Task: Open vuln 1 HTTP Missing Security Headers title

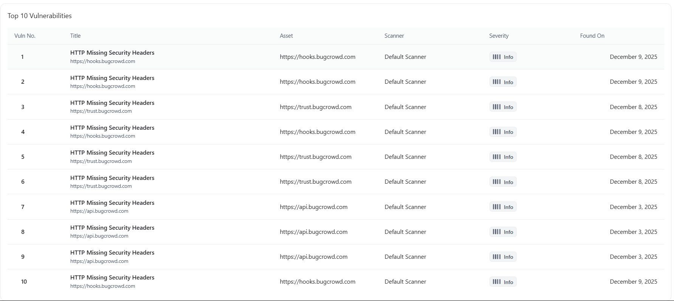Action: coord(112,53)
